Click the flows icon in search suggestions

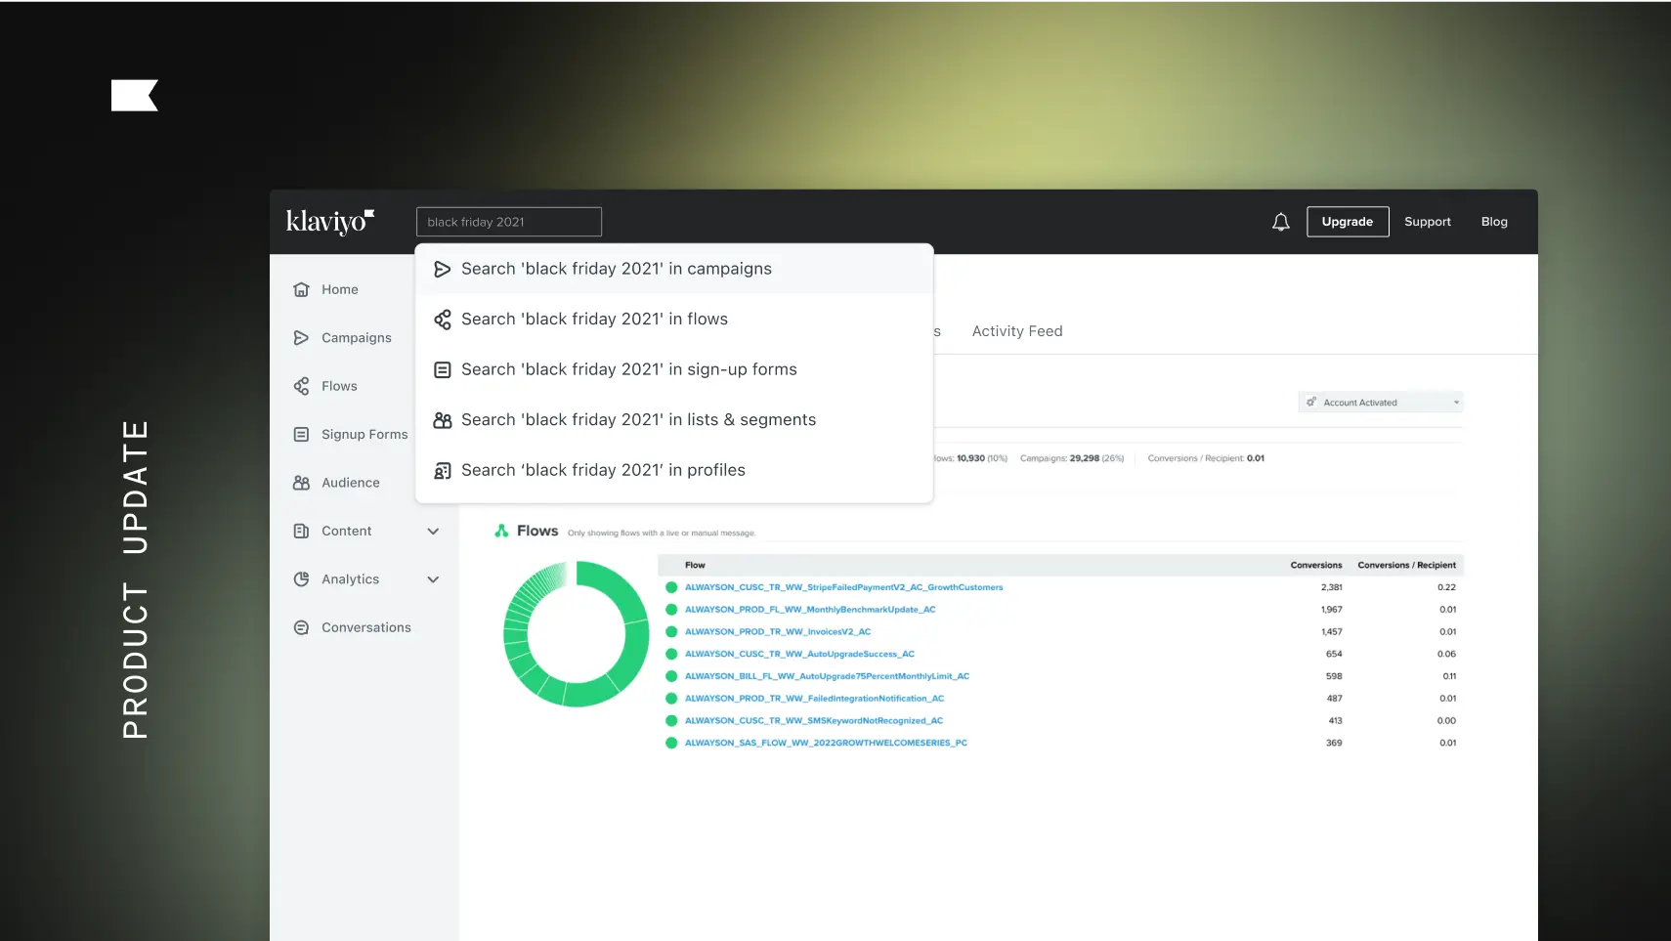pyautogui.click(x=443, y=320)
